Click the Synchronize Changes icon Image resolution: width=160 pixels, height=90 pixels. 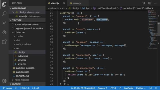coord(16,88)
